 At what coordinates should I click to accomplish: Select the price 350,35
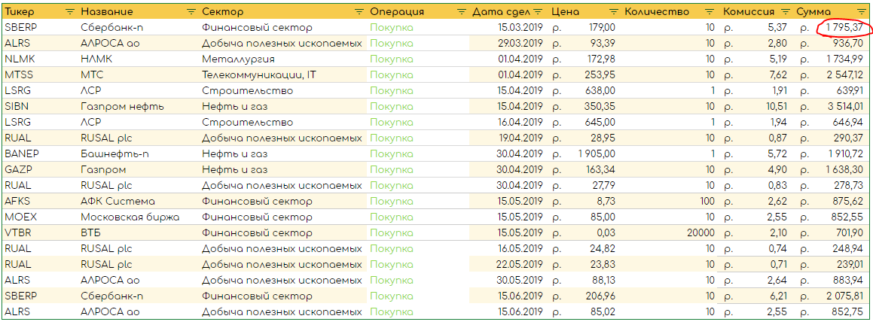pos(600,106)
